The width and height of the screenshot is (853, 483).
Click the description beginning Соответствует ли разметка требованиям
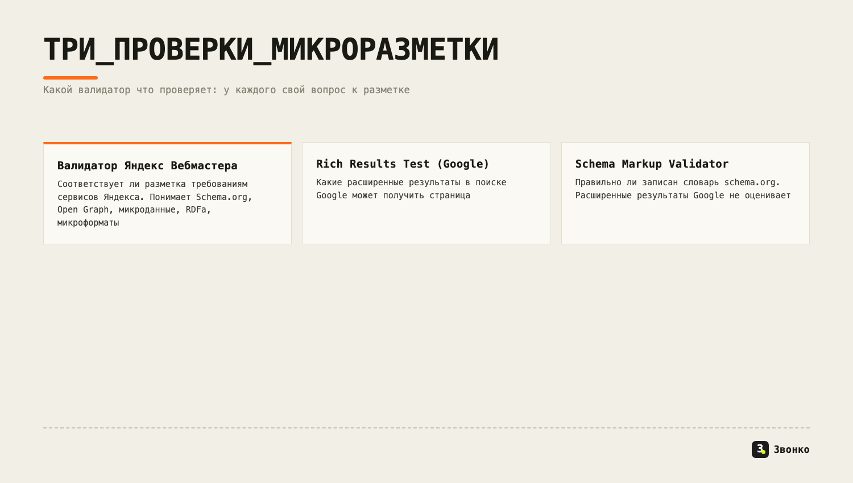pos(155,203)
